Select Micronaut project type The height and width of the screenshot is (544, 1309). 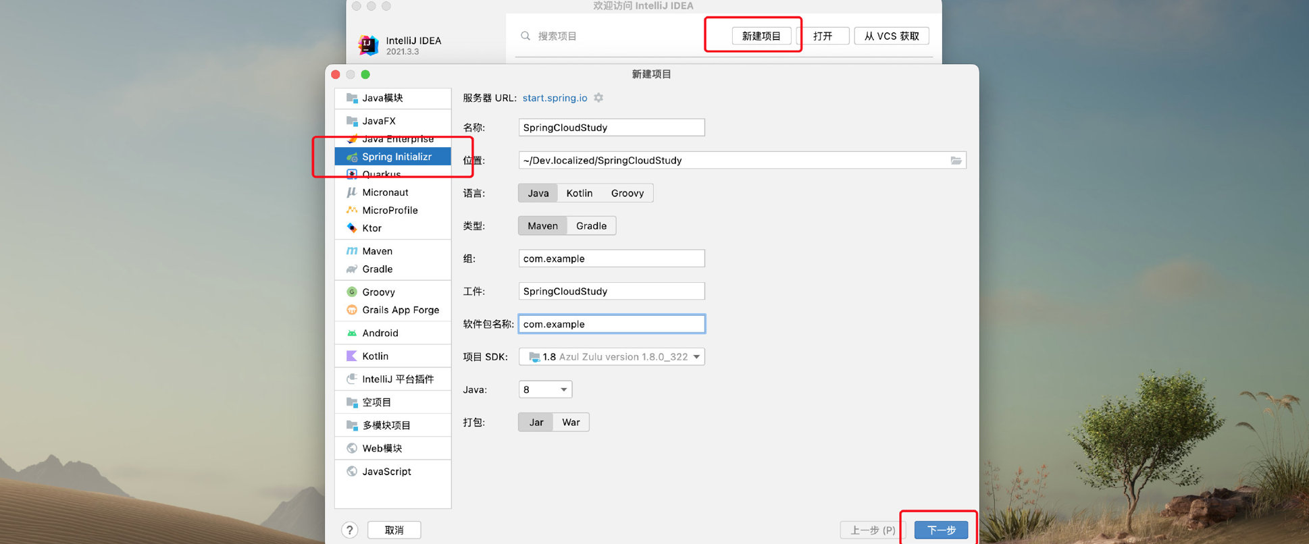pyautogui.click(x=393, y=192)
